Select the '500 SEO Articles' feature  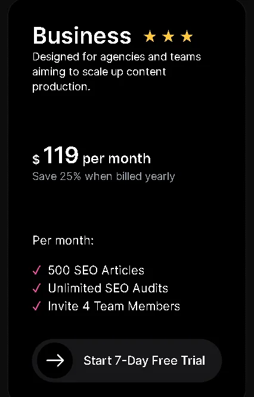(96, 270)
